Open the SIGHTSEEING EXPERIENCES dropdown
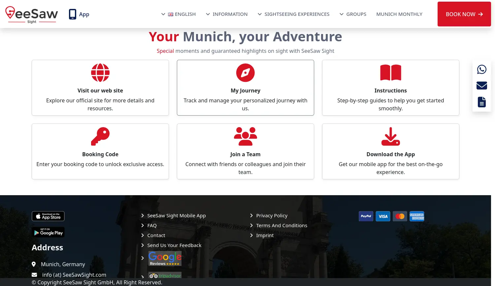Screen dimensions: 495x286 tap(297, 14)
